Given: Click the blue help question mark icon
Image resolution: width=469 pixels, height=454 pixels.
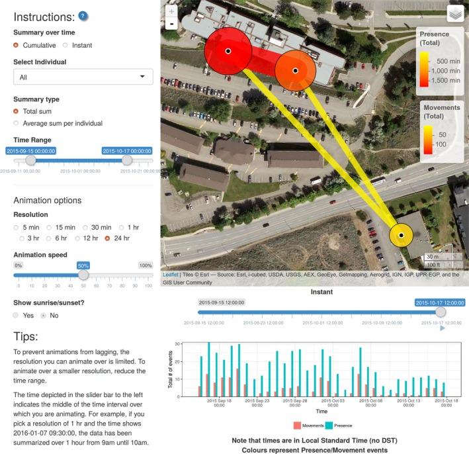Looking at the screenshot, I should click(x=83, y=16).
